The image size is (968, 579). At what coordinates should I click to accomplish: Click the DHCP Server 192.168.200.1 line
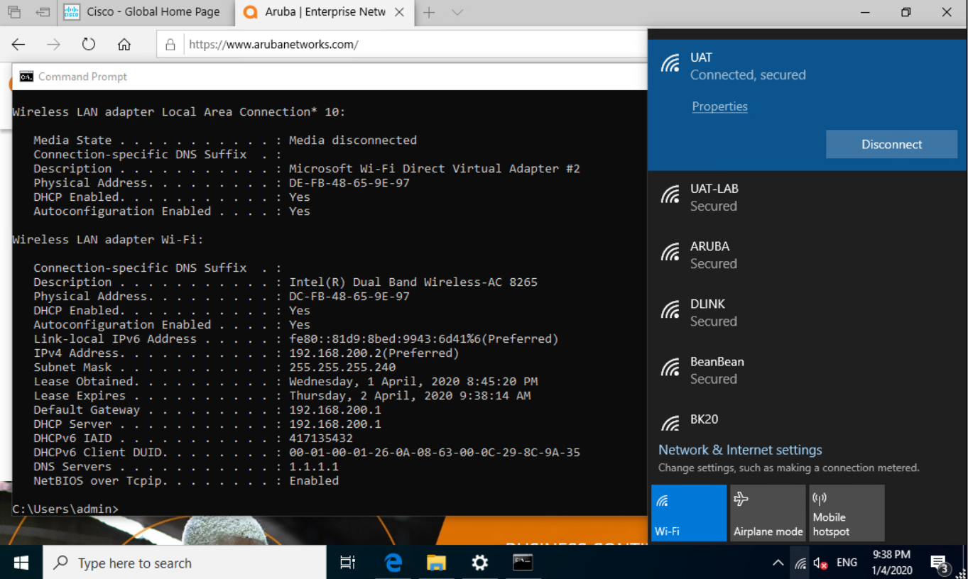207,424
